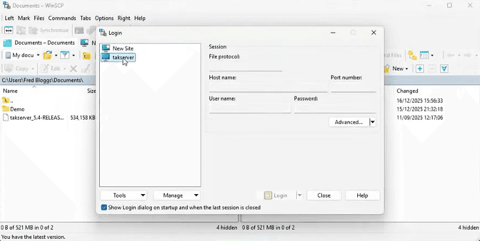The height and width of the screenshot is (241, 480).
Task: Expand the open directory arrow
Action: (x=56, y=56)
